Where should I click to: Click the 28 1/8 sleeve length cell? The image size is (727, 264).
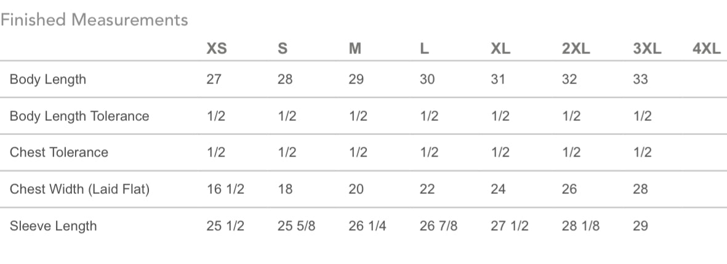tap(580, 226)
